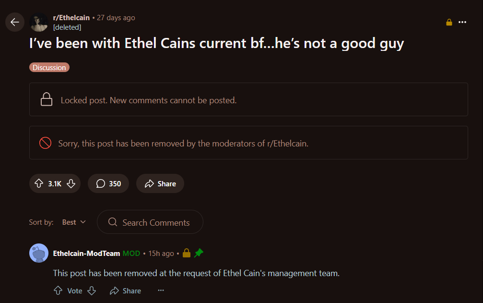Expand the Sort by Best dropdown

tap(74, 222)
